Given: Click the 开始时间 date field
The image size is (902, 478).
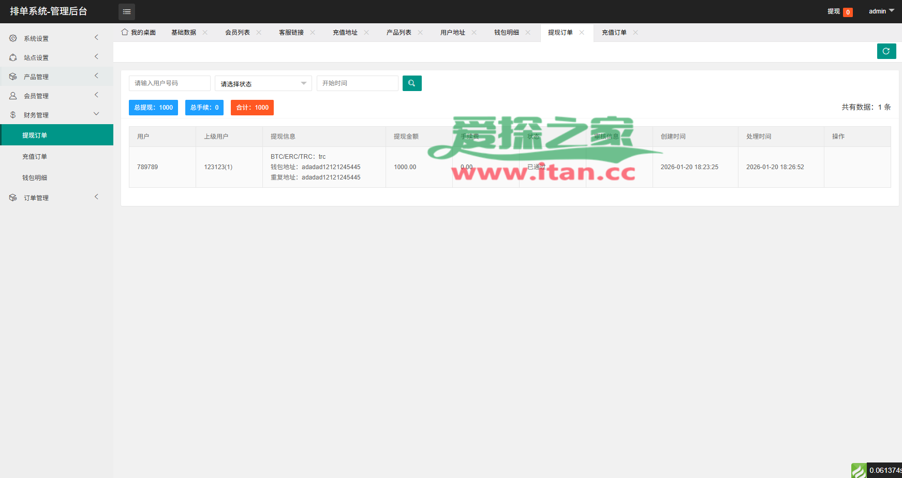Looking at the screenshot, I should [x=357, y=83].
